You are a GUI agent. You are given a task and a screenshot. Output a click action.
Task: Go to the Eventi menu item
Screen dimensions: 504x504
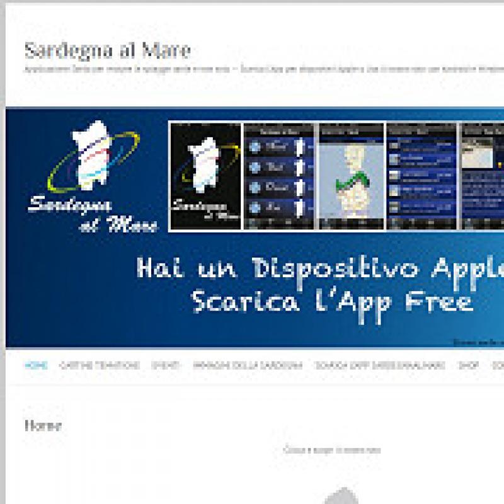point(166,365)
